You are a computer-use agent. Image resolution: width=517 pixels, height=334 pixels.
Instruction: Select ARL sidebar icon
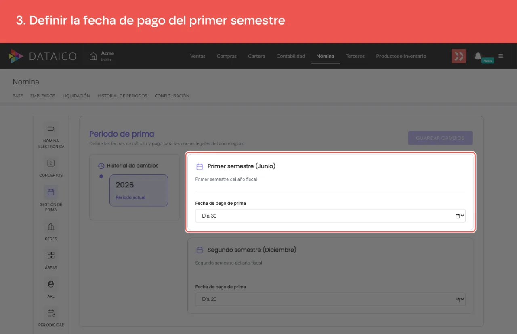[x=51, y=284]
